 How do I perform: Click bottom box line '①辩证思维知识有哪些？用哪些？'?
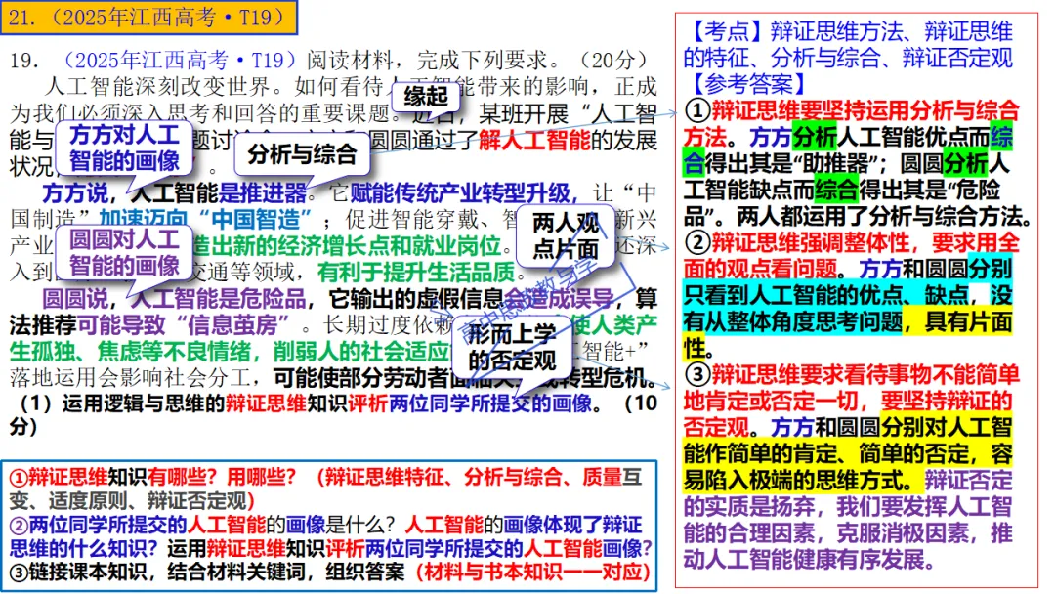click(152, 478)
